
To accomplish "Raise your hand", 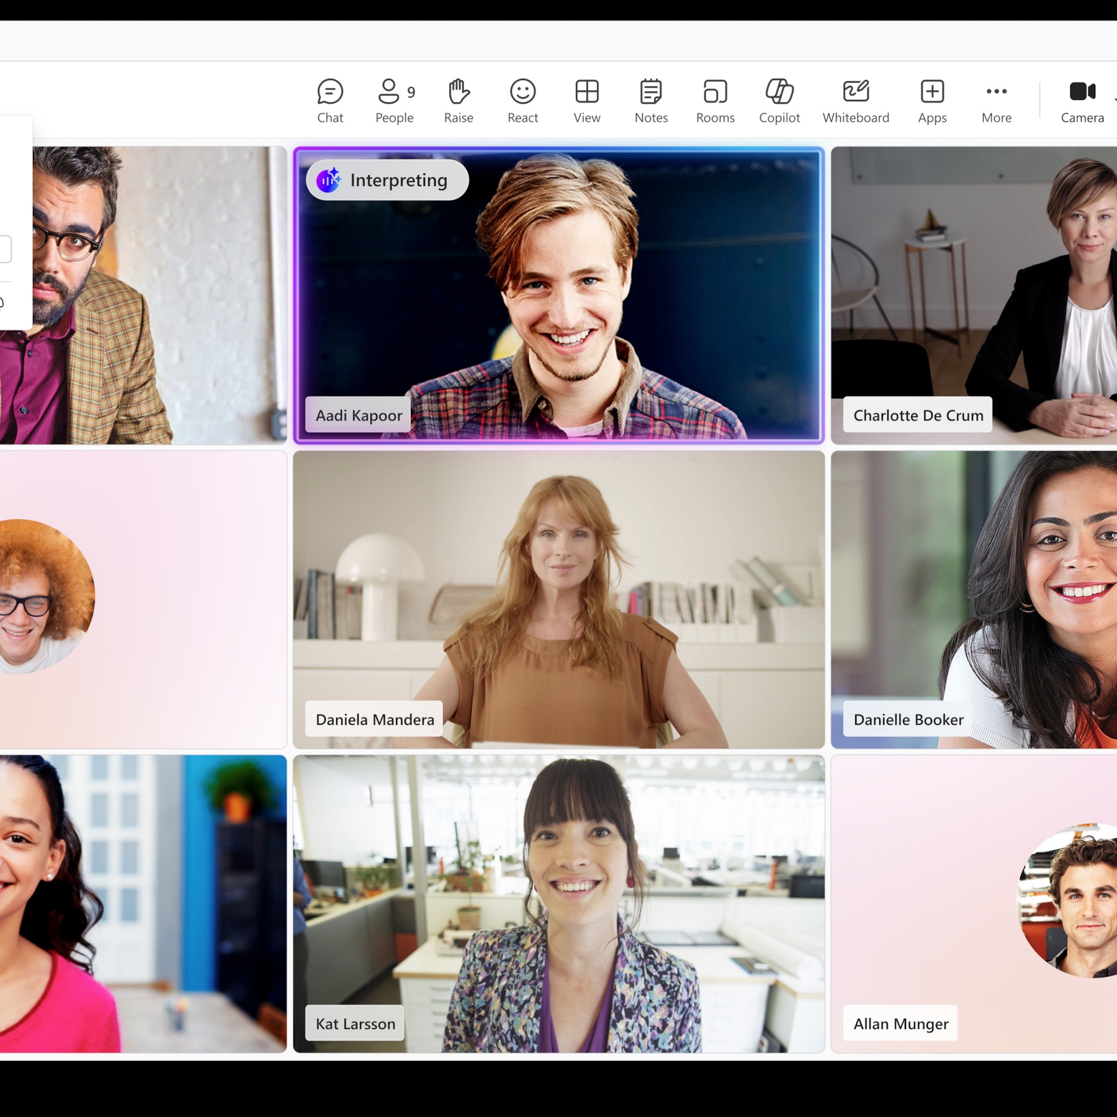I will (458, 99).
